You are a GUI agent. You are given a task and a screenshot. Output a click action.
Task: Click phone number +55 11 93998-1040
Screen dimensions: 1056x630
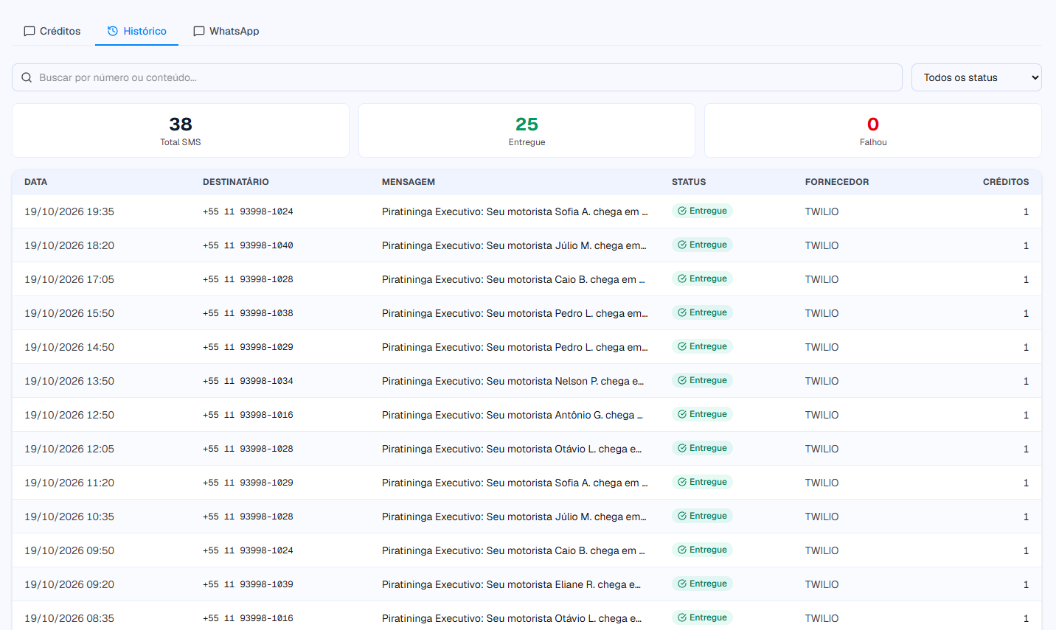click(248, 245)
